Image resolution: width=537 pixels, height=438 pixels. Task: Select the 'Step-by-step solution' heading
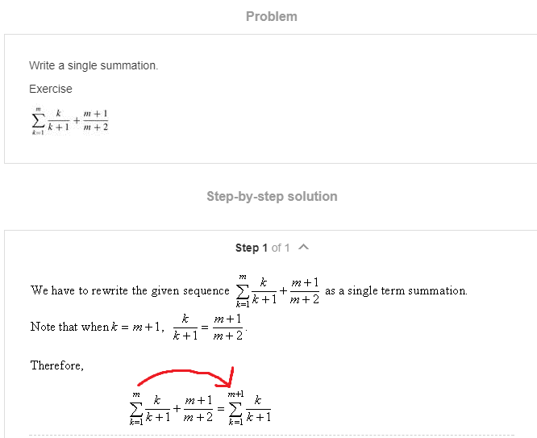coord(272,196)
